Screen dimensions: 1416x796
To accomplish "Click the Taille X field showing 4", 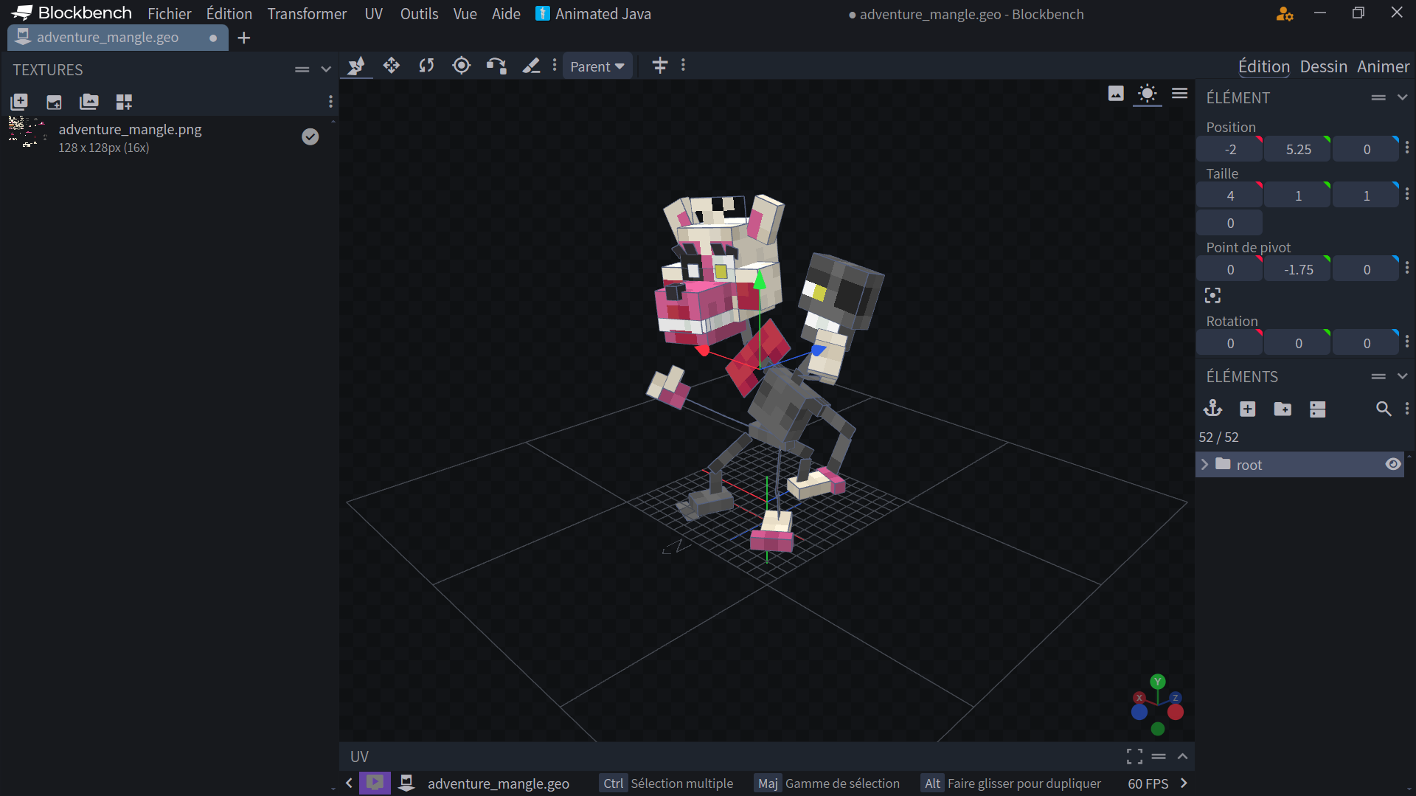I will tap(1229, 195).
